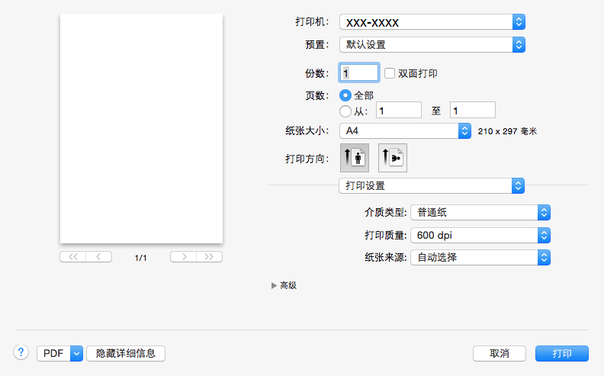Viewport: 604px width, 376px height.
Task: Click 隐藏详细信息 button
Action: [x=126, y=353]
